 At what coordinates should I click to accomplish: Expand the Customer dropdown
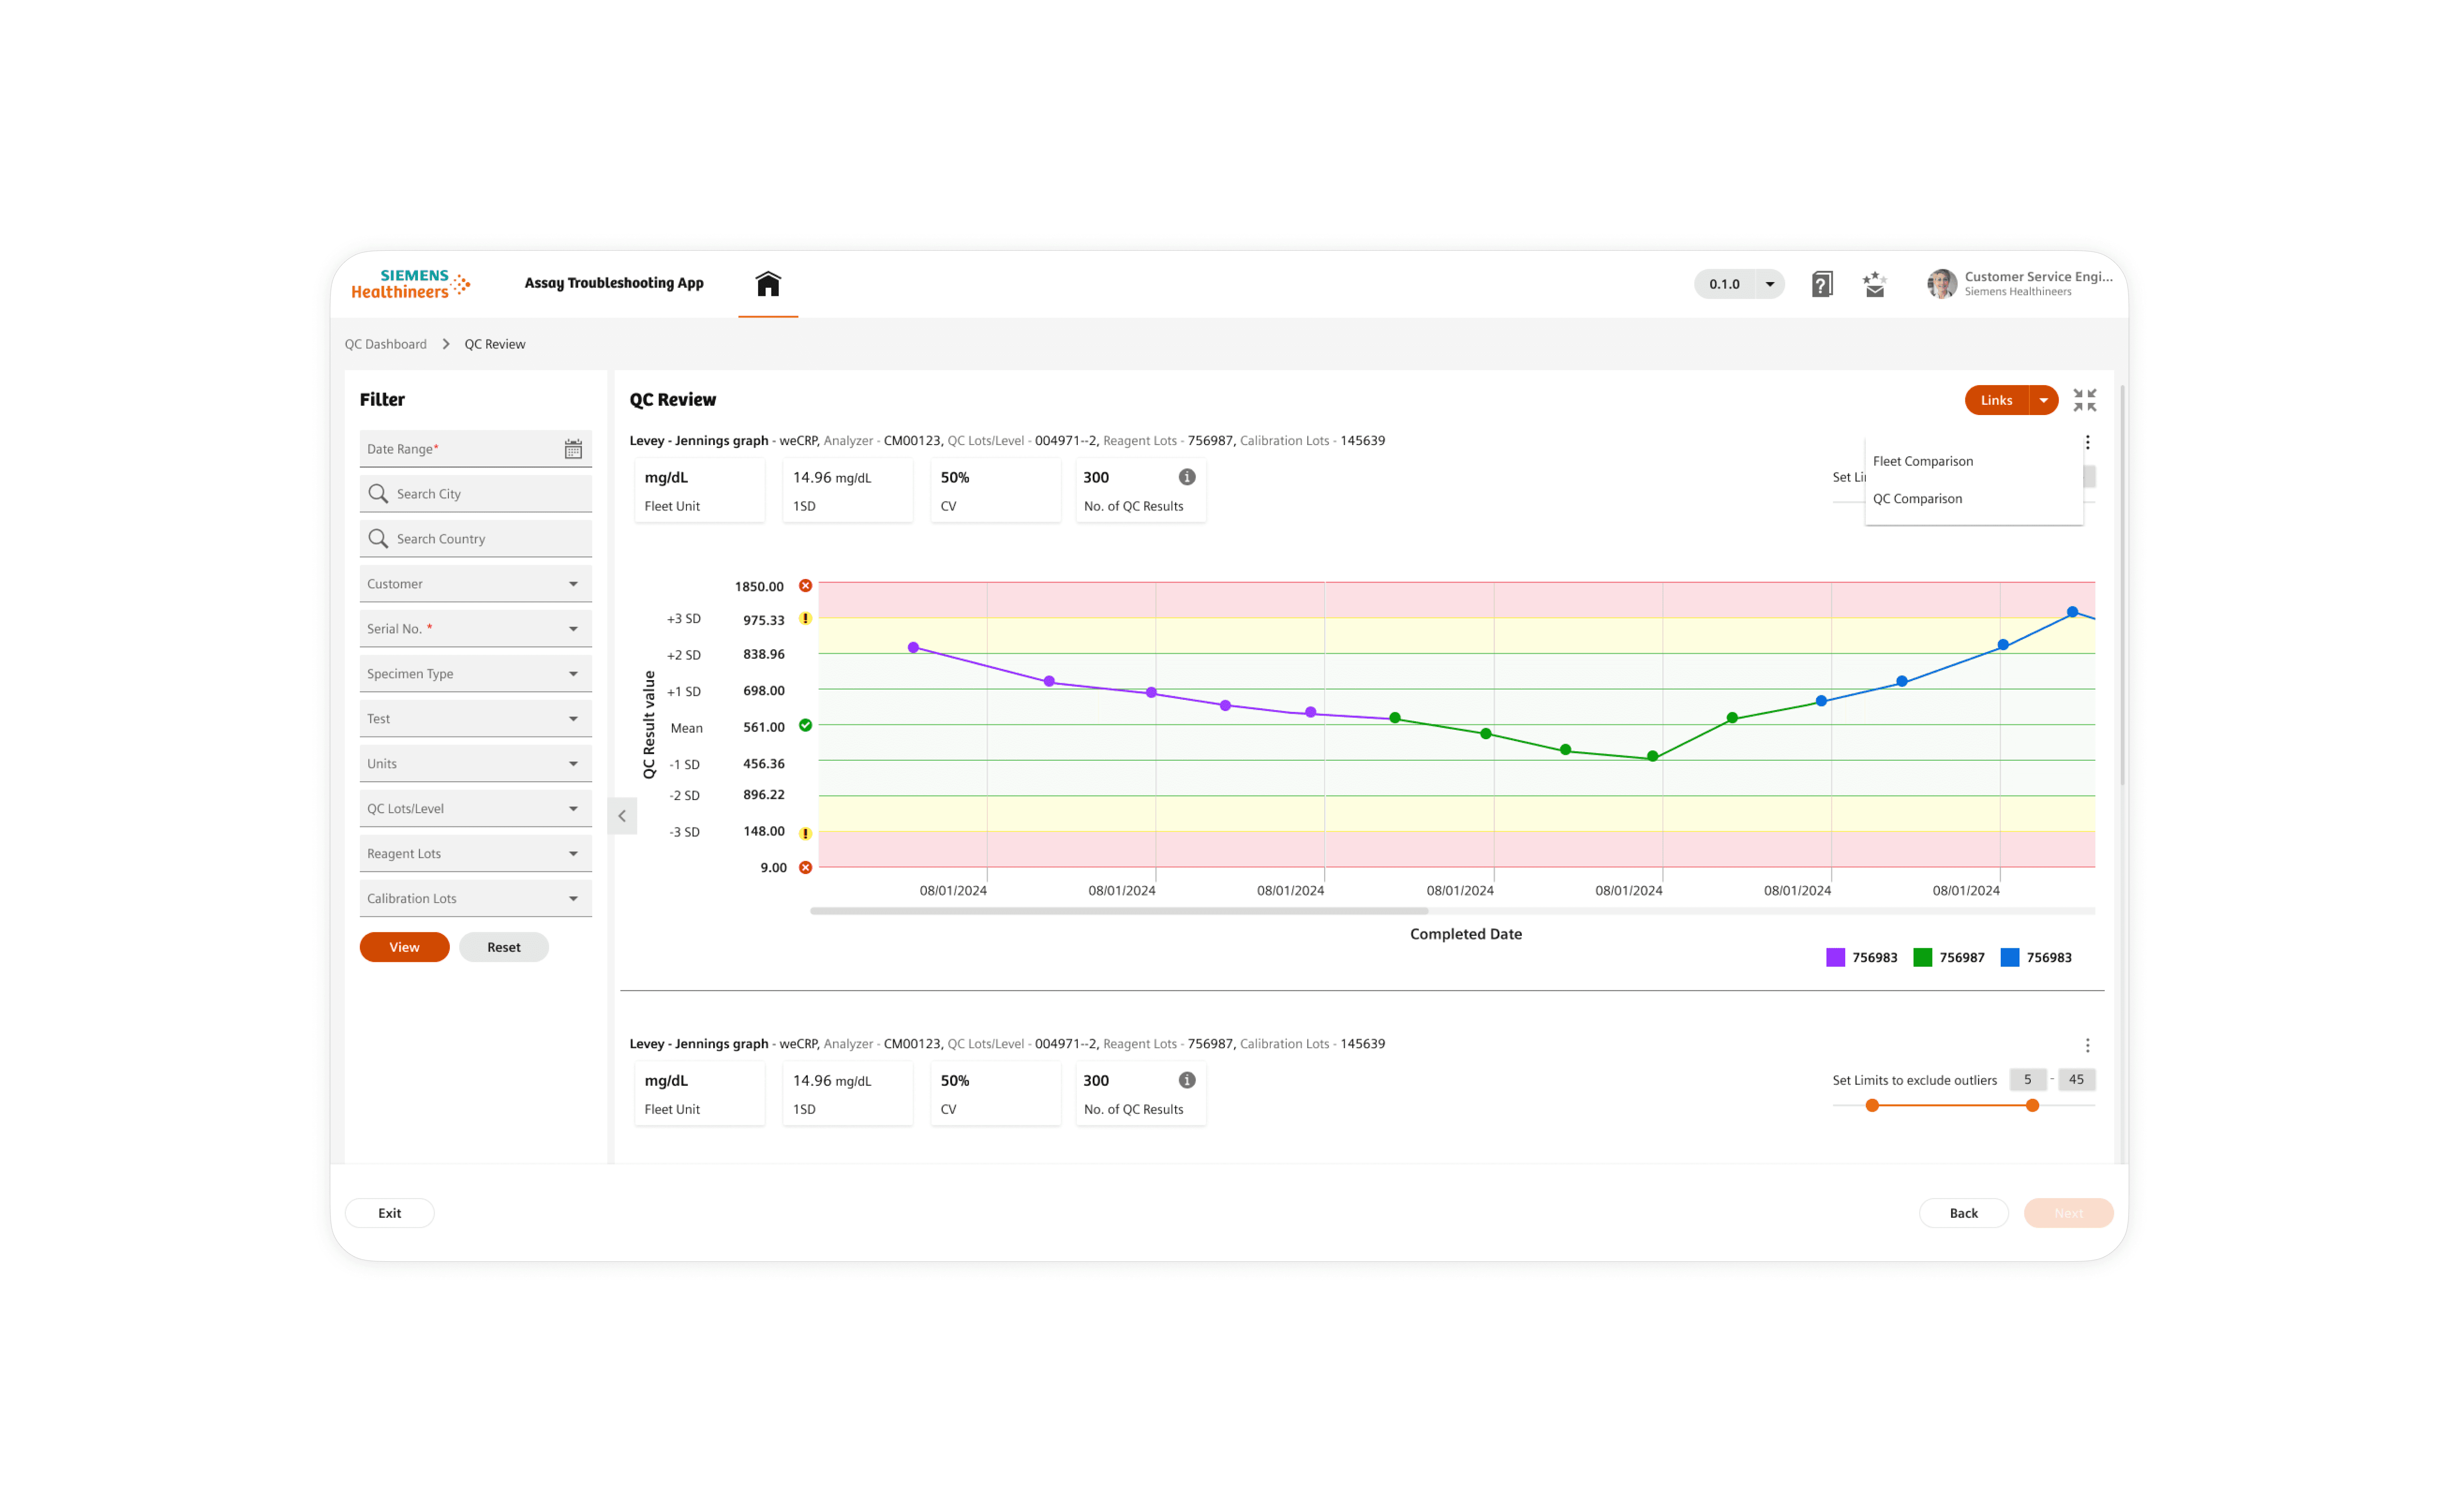[475, 584]
